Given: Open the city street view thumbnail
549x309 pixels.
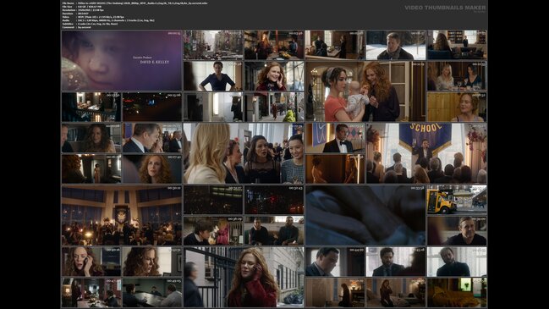Looking at the screenshot, I should point(213,45).
